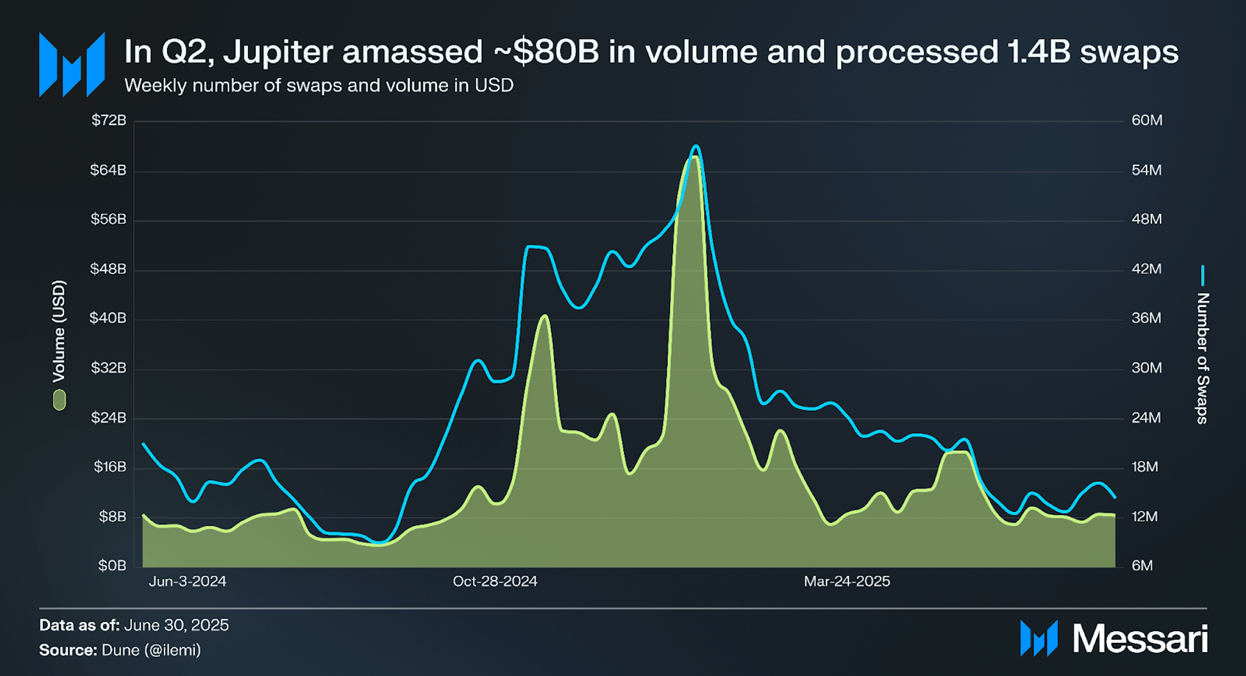
Task: Click the subtitle Weekly number of swaps
Action: (319, 86)
